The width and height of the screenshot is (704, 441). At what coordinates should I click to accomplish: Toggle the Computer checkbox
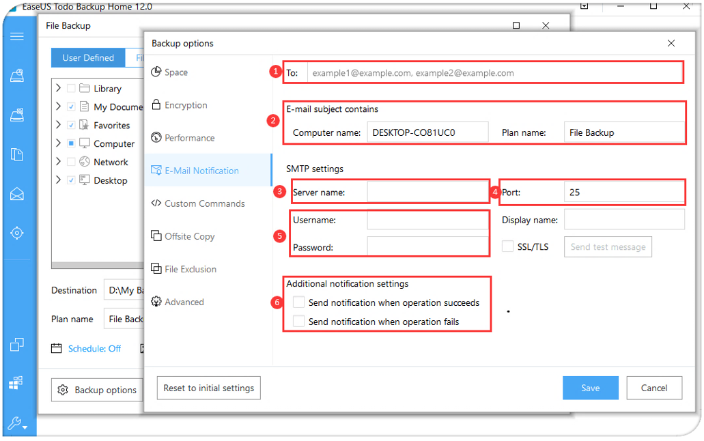[x=71, y=143]
